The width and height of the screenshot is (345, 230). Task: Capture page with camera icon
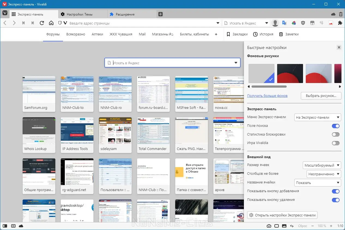tap(269, 226)
